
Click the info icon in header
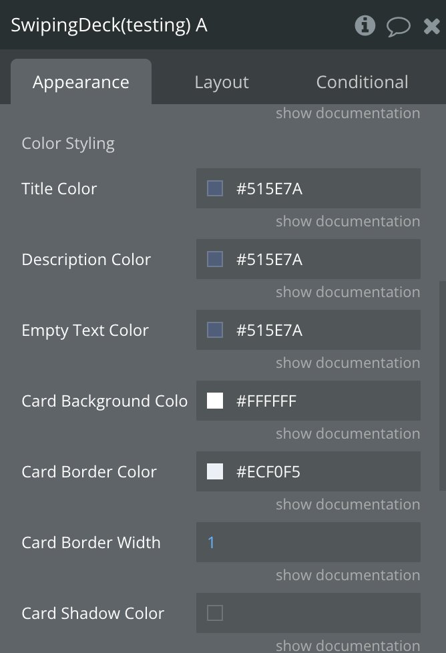(365, 26)
